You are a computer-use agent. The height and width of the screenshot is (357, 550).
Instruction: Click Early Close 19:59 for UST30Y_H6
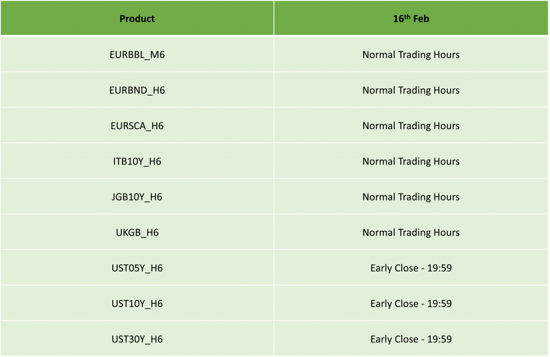pos(411,339)
